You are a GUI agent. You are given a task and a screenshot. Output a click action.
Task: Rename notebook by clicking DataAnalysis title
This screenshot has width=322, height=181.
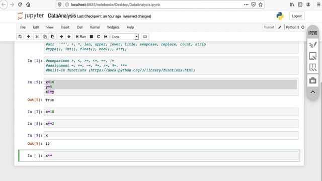pyautogui.click(x=62, y=16)
